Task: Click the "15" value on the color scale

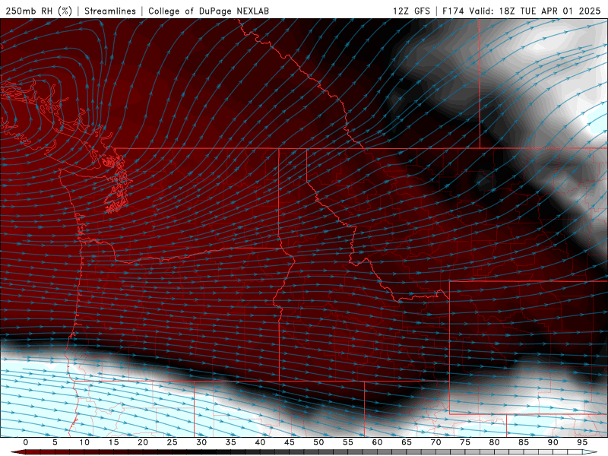Action: click(x=113, y=442)
